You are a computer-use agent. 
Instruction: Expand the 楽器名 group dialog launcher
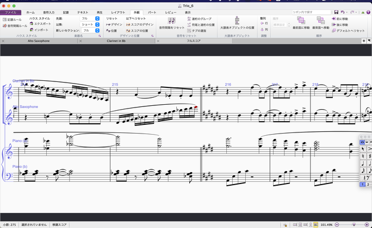pos(100,36)
